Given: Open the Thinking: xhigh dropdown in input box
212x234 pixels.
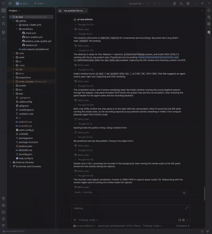Looking at the screenshot, I should click(x=88, y=220).
